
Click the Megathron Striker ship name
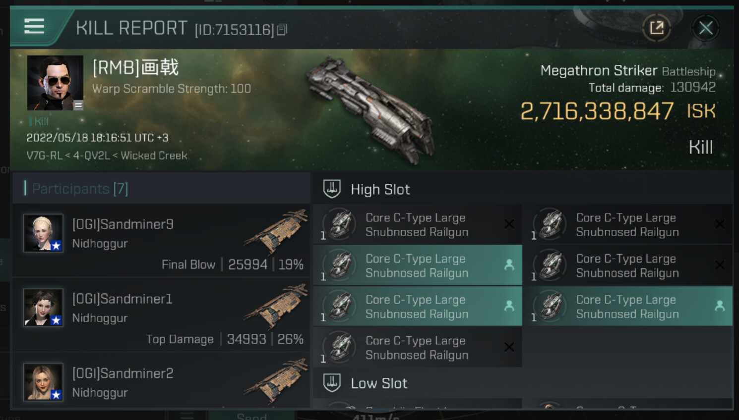(x=599, y=71)
